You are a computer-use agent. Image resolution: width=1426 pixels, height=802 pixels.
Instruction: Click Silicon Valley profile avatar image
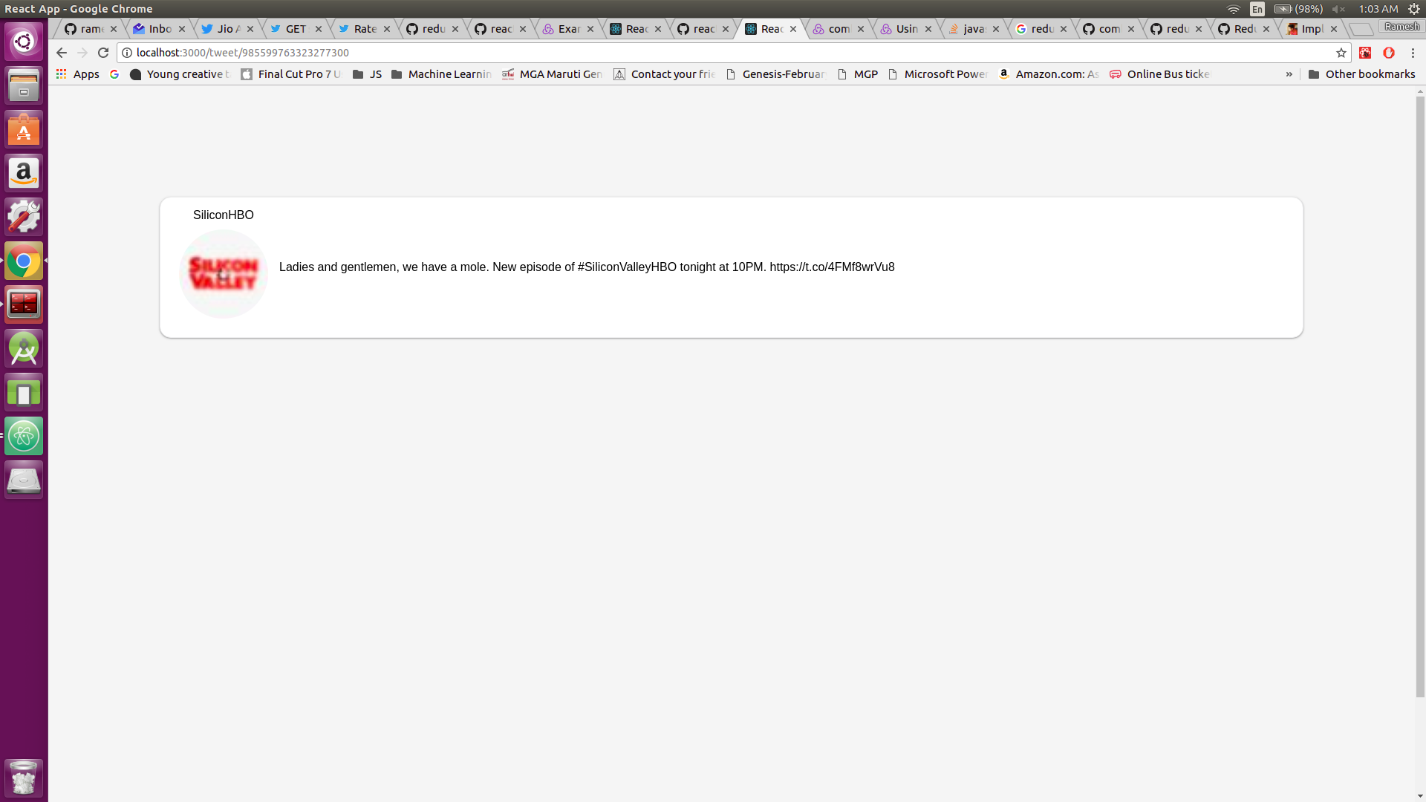(x=223, y=274)
